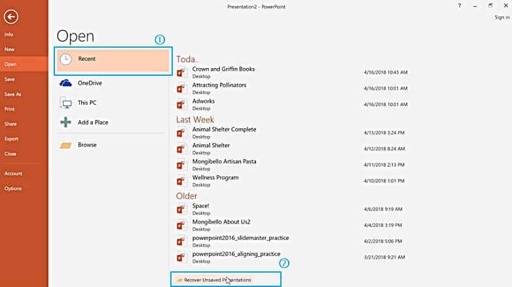The width and height of the screenshot is (512, 287).
Task: Click the Last Week group heading
Action: coord(195,120)
